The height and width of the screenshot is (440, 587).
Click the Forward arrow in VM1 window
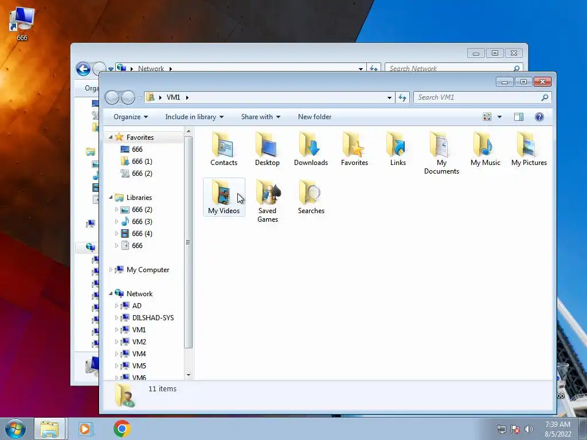[128, 97]
